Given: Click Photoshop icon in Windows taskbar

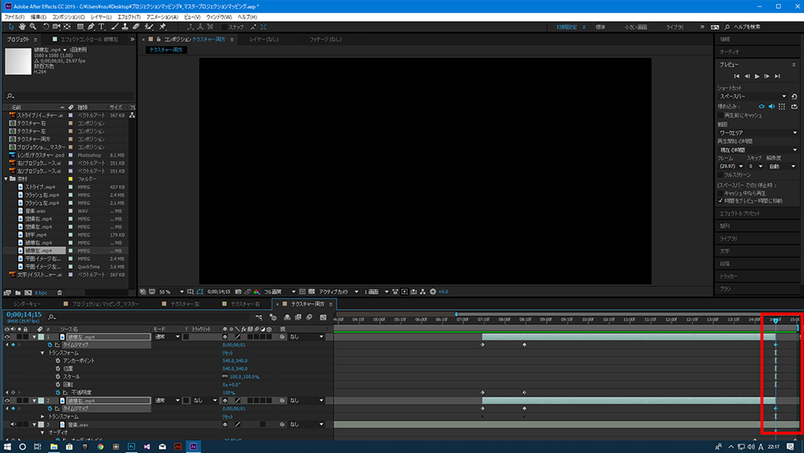Looking at the screenshot, I should (x=131, y=446).
